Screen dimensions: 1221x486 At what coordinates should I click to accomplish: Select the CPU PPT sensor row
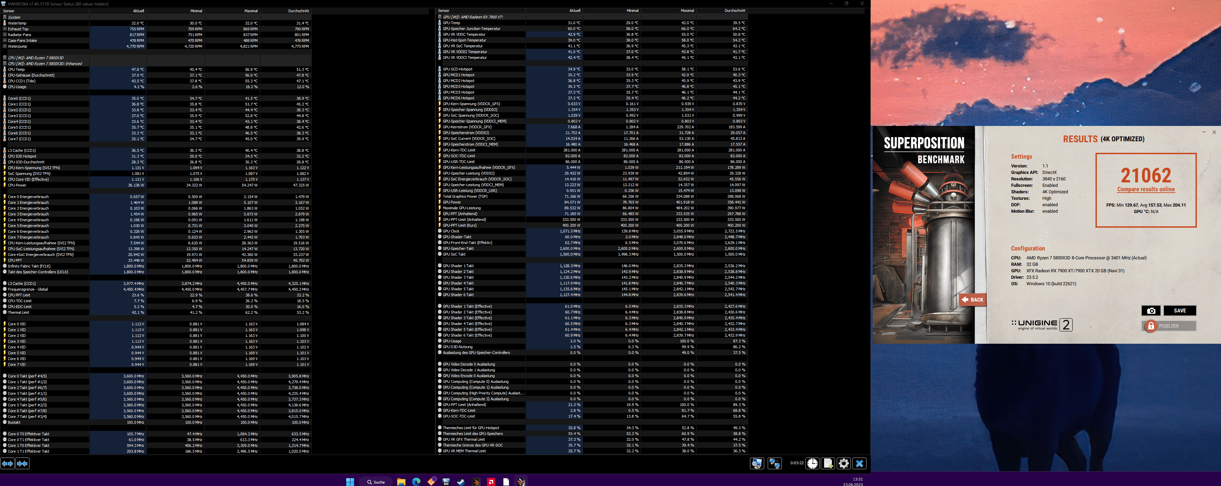156,260
